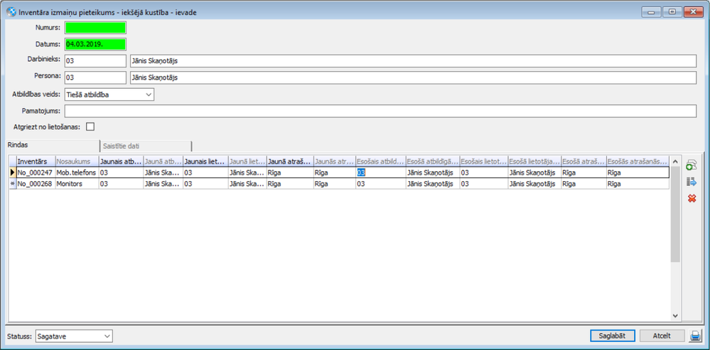The width and height of the screenshot is (710, 350).
Task: Maximize the window
Action: [x=672, y=12]
